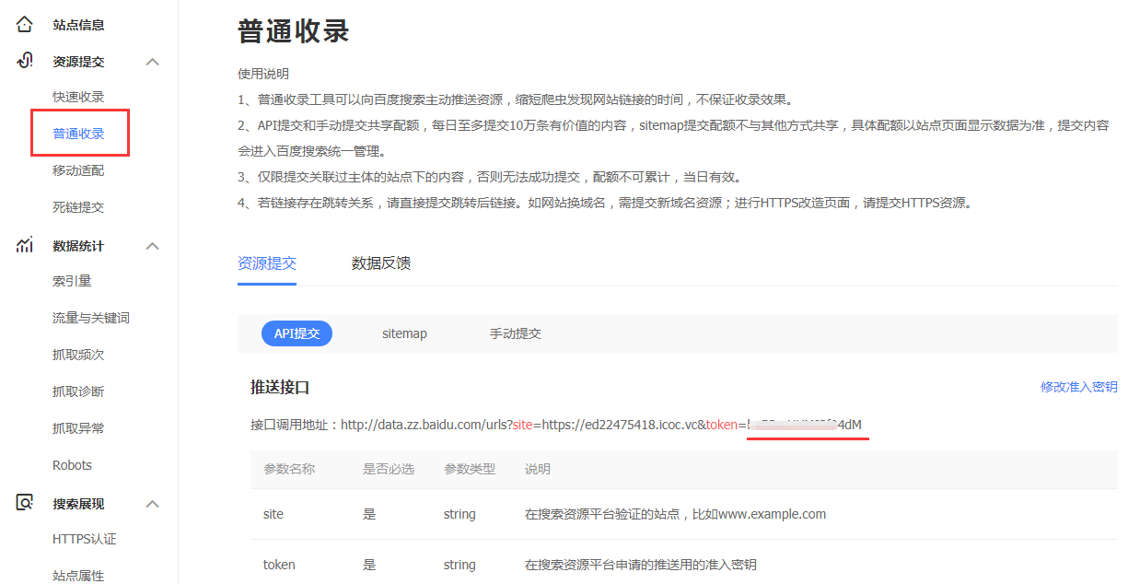This screenshot has width=1128, height=584.
Task: Open 抓取诊断 in the sidebar
Action: [x=78, y=391]
